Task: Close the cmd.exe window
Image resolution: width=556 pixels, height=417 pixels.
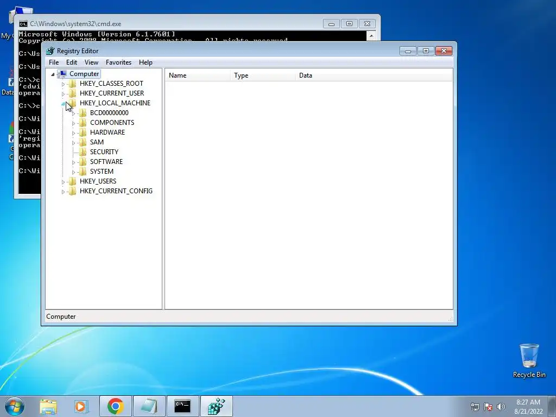Action: tap(367, 24)
